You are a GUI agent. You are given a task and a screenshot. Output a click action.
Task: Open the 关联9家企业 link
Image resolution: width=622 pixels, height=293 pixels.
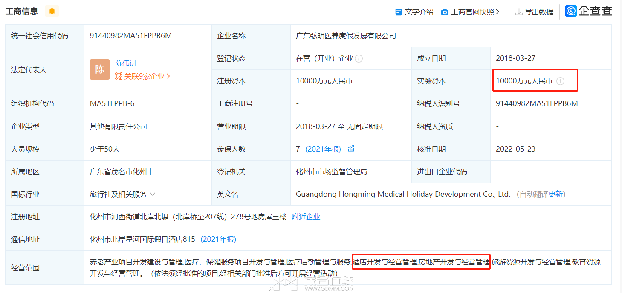144,76
